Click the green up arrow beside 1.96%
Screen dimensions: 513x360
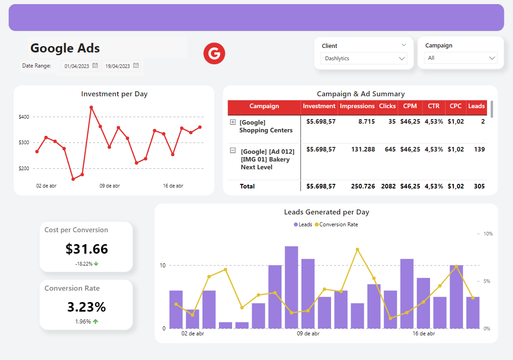point(96,321)
